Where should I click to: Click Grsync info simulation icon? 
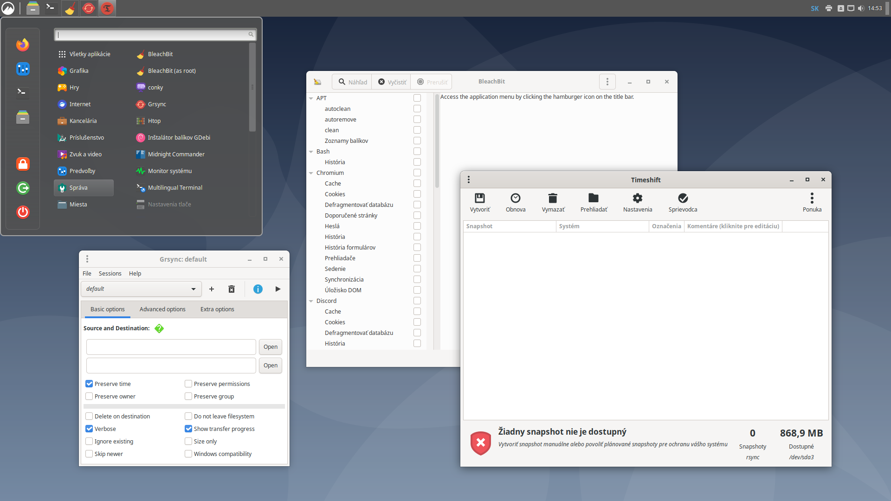tap(258, 289)
